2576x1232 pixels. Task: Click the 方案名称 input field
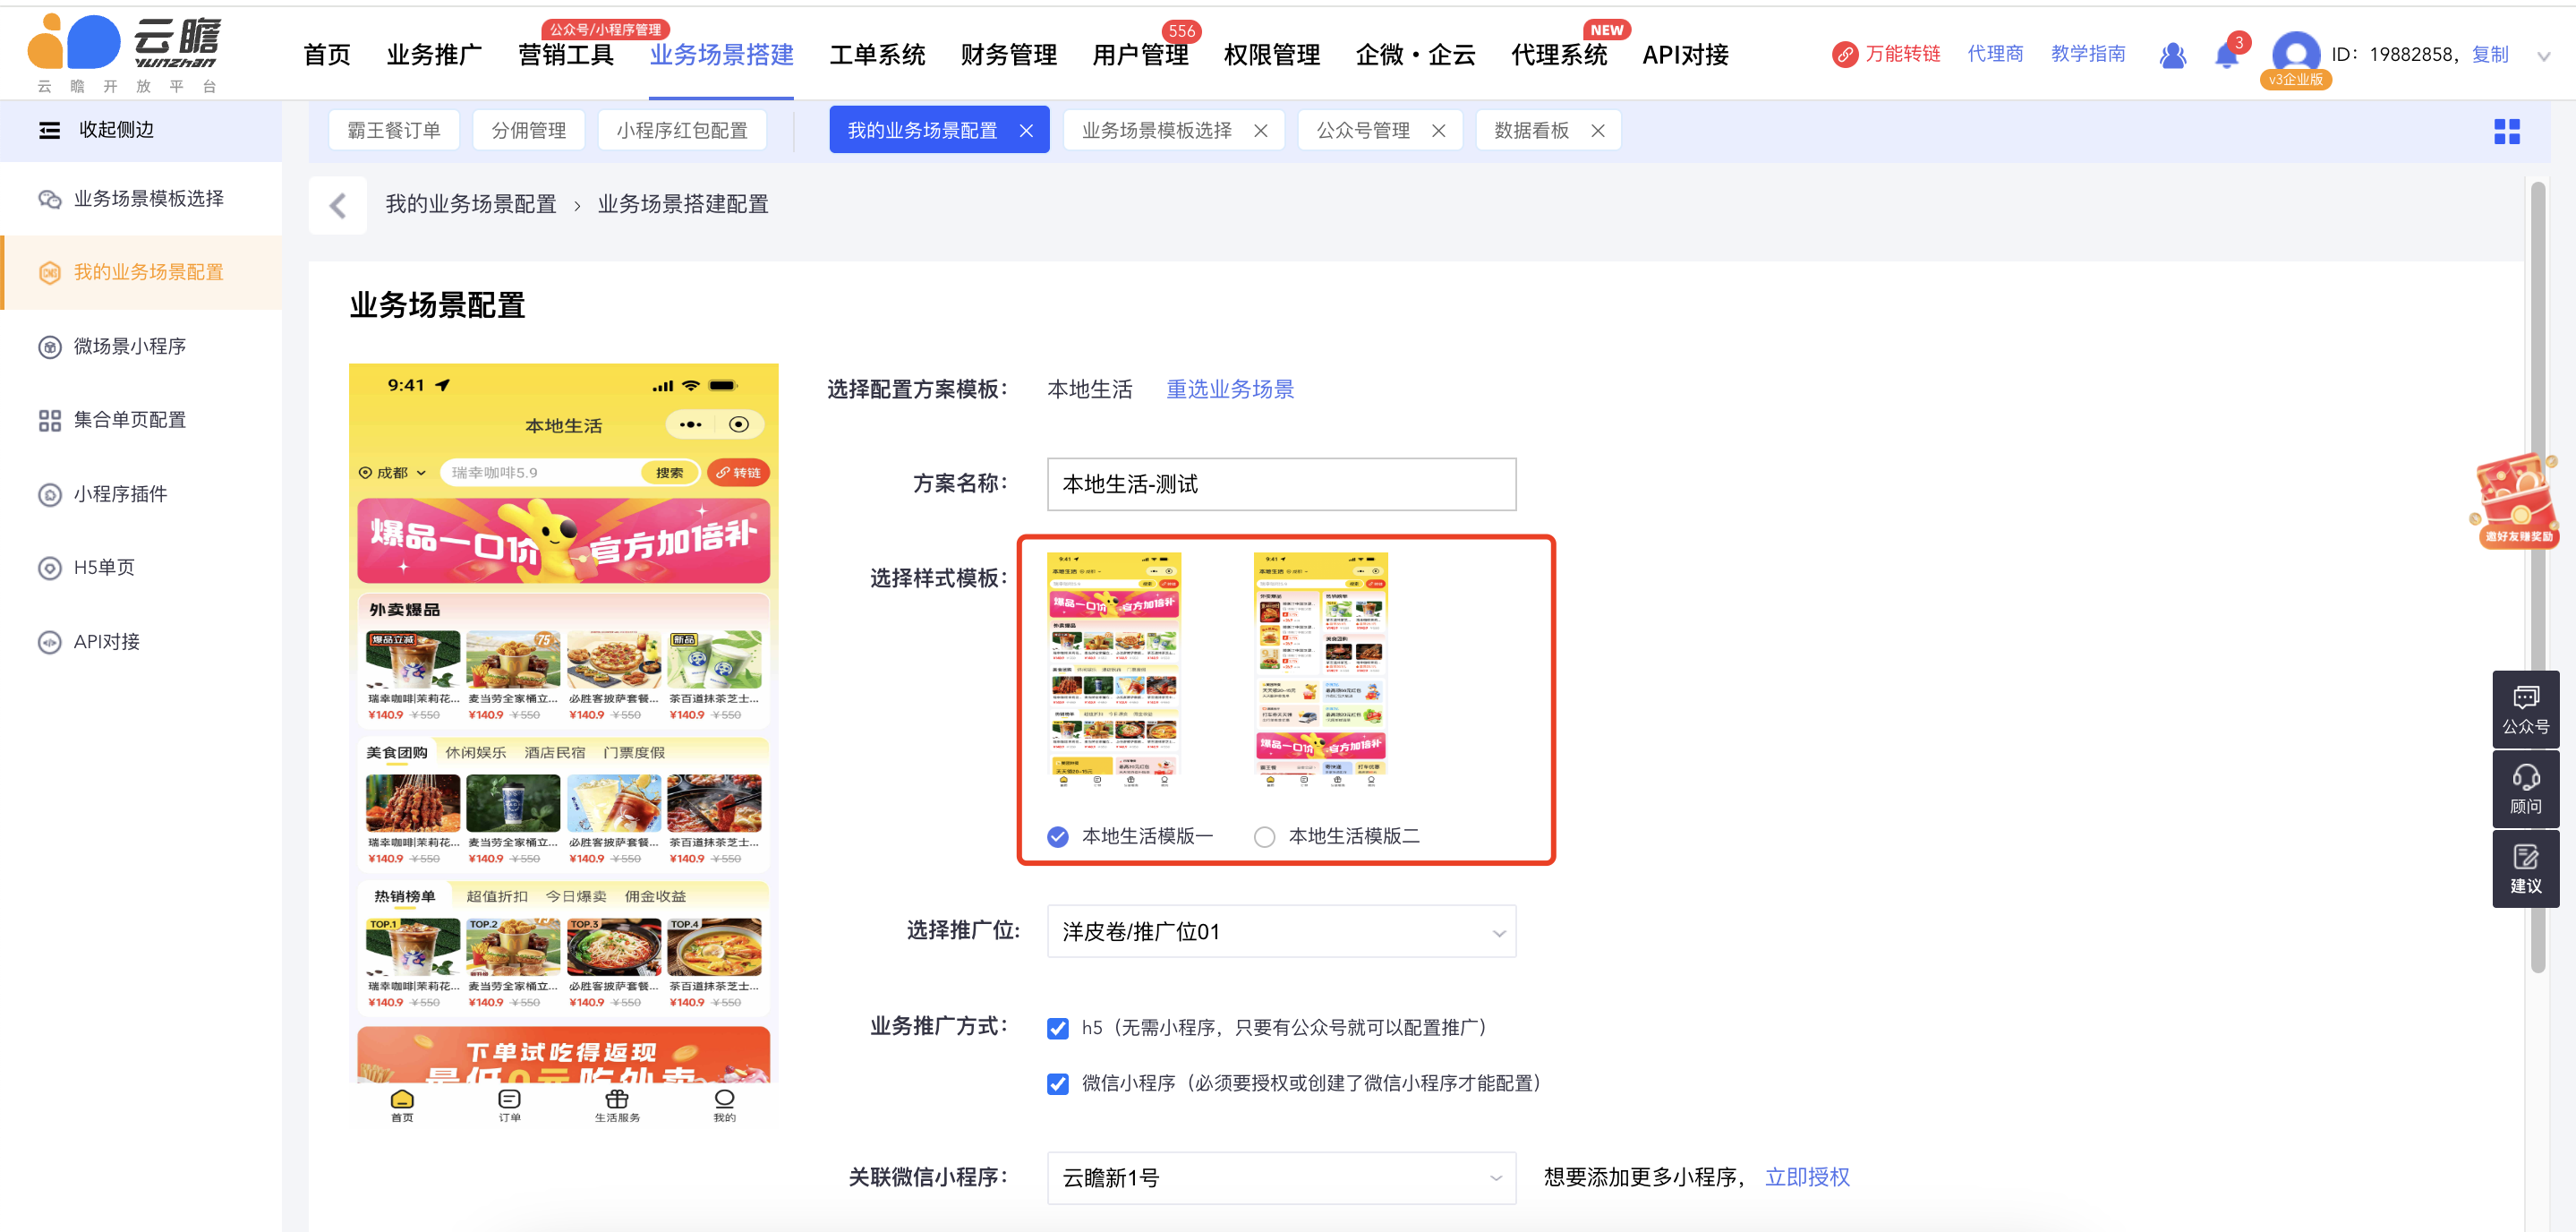(x=1280, y=485)
